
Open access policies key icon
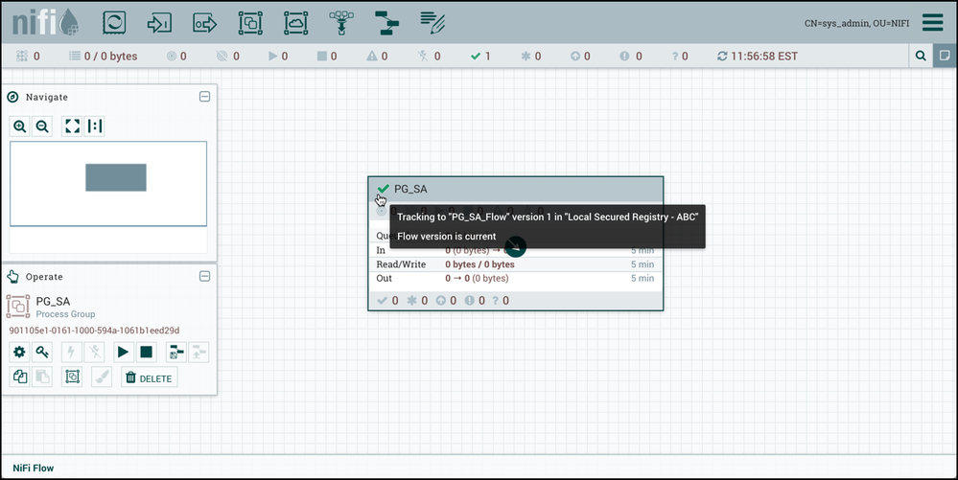point(42,352)
